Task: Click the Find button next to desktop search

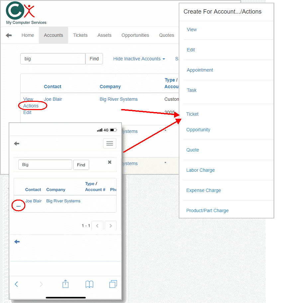Action: (94, 59)
